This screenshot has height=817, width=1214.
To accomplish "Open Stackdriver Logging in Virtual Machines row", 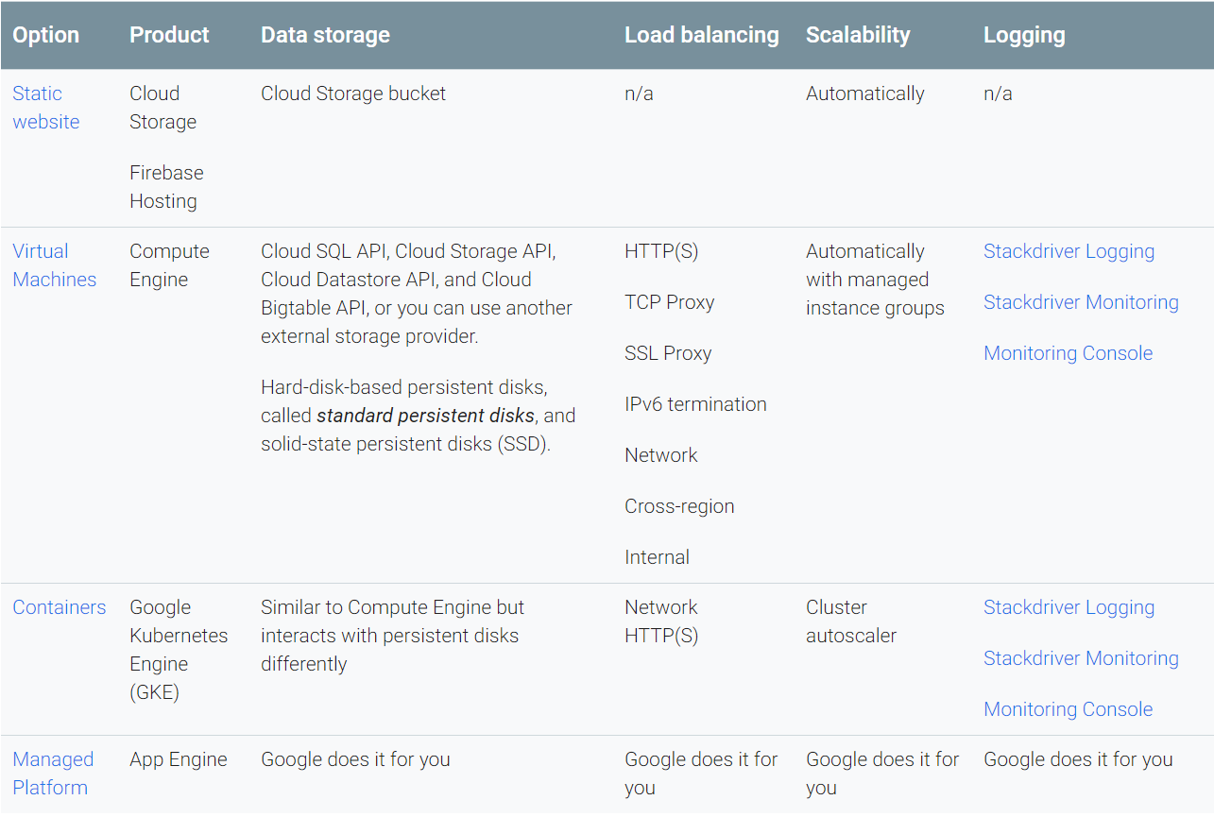I will tap(1069, 251).
